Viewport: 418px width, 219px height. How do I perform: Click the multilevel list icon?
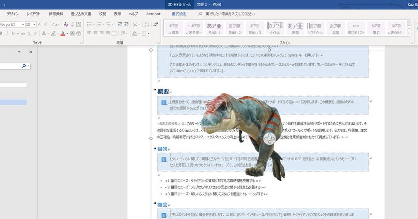click(109, 24)
